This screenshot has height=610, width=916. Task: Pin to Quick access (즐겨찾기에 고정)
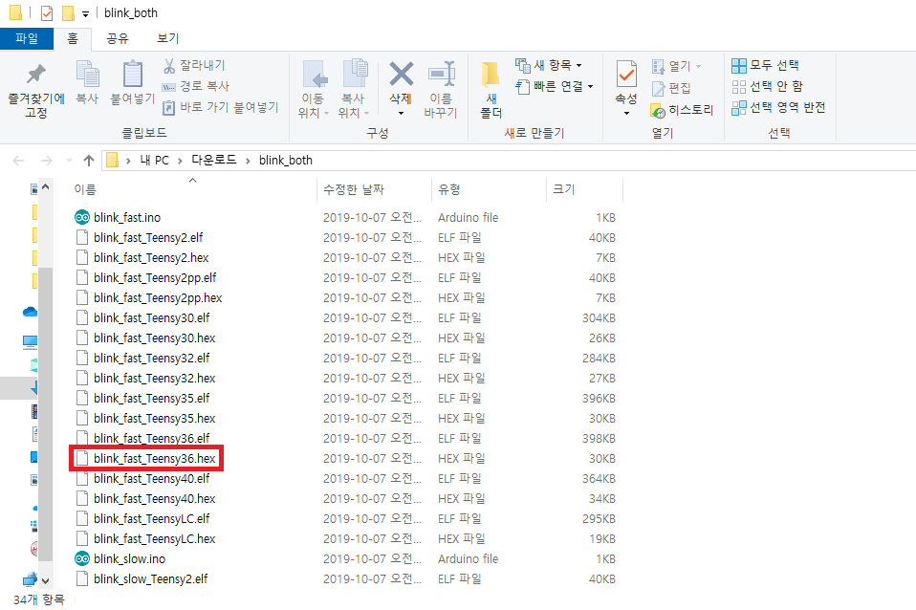pyautogui.click(x=35, y=91)
